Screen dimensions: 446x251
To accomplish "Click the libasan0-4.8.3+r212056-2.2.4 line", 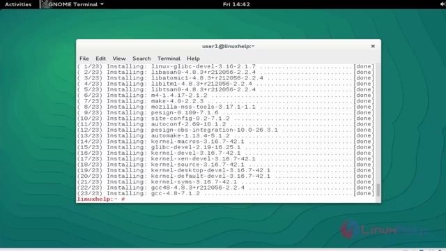I will point(226,73).
